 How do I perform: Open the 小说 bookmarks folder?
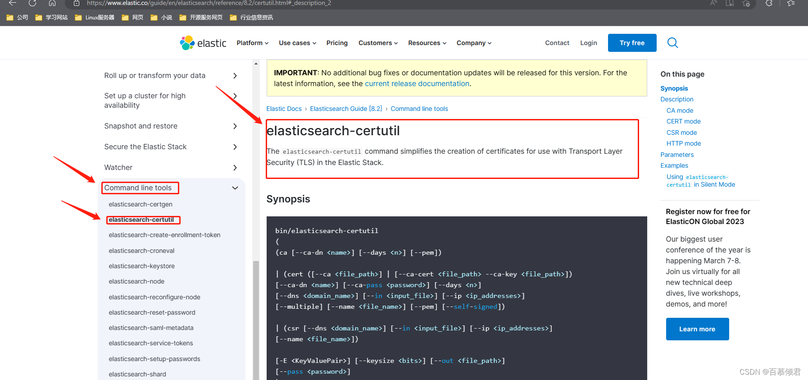coord(161,18)
